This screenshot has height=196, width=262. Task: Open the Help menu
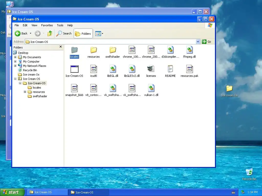(70, 25)
